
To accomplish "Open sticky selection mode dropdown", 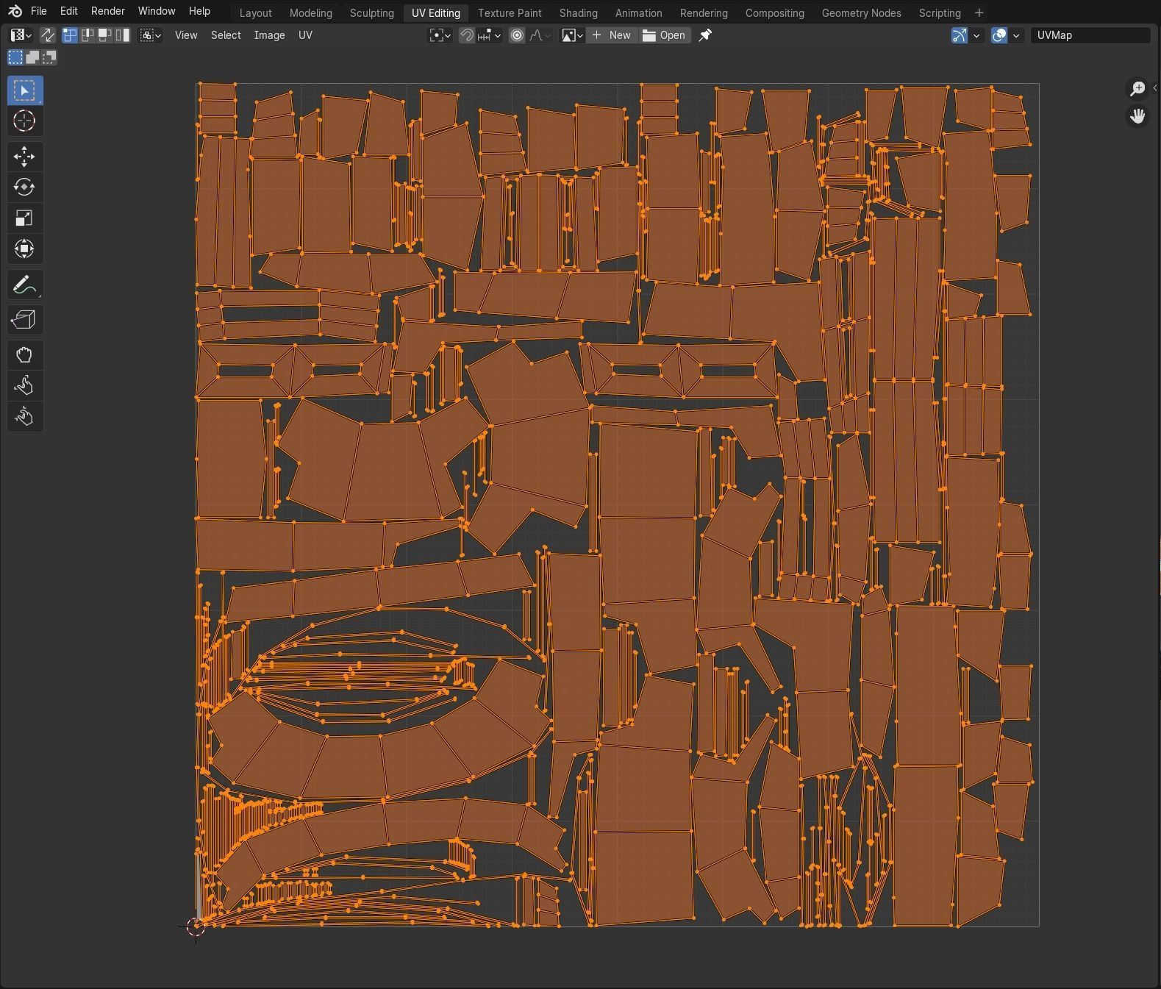I will 150,35.
